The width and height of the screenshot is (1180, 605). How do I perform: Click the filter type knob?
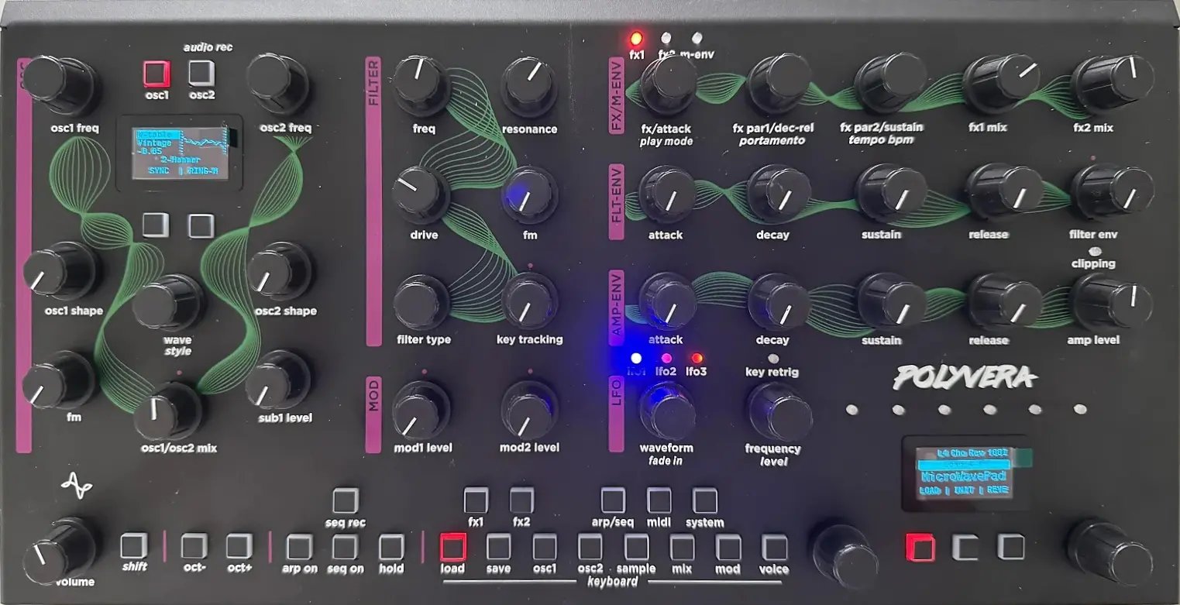421,302
